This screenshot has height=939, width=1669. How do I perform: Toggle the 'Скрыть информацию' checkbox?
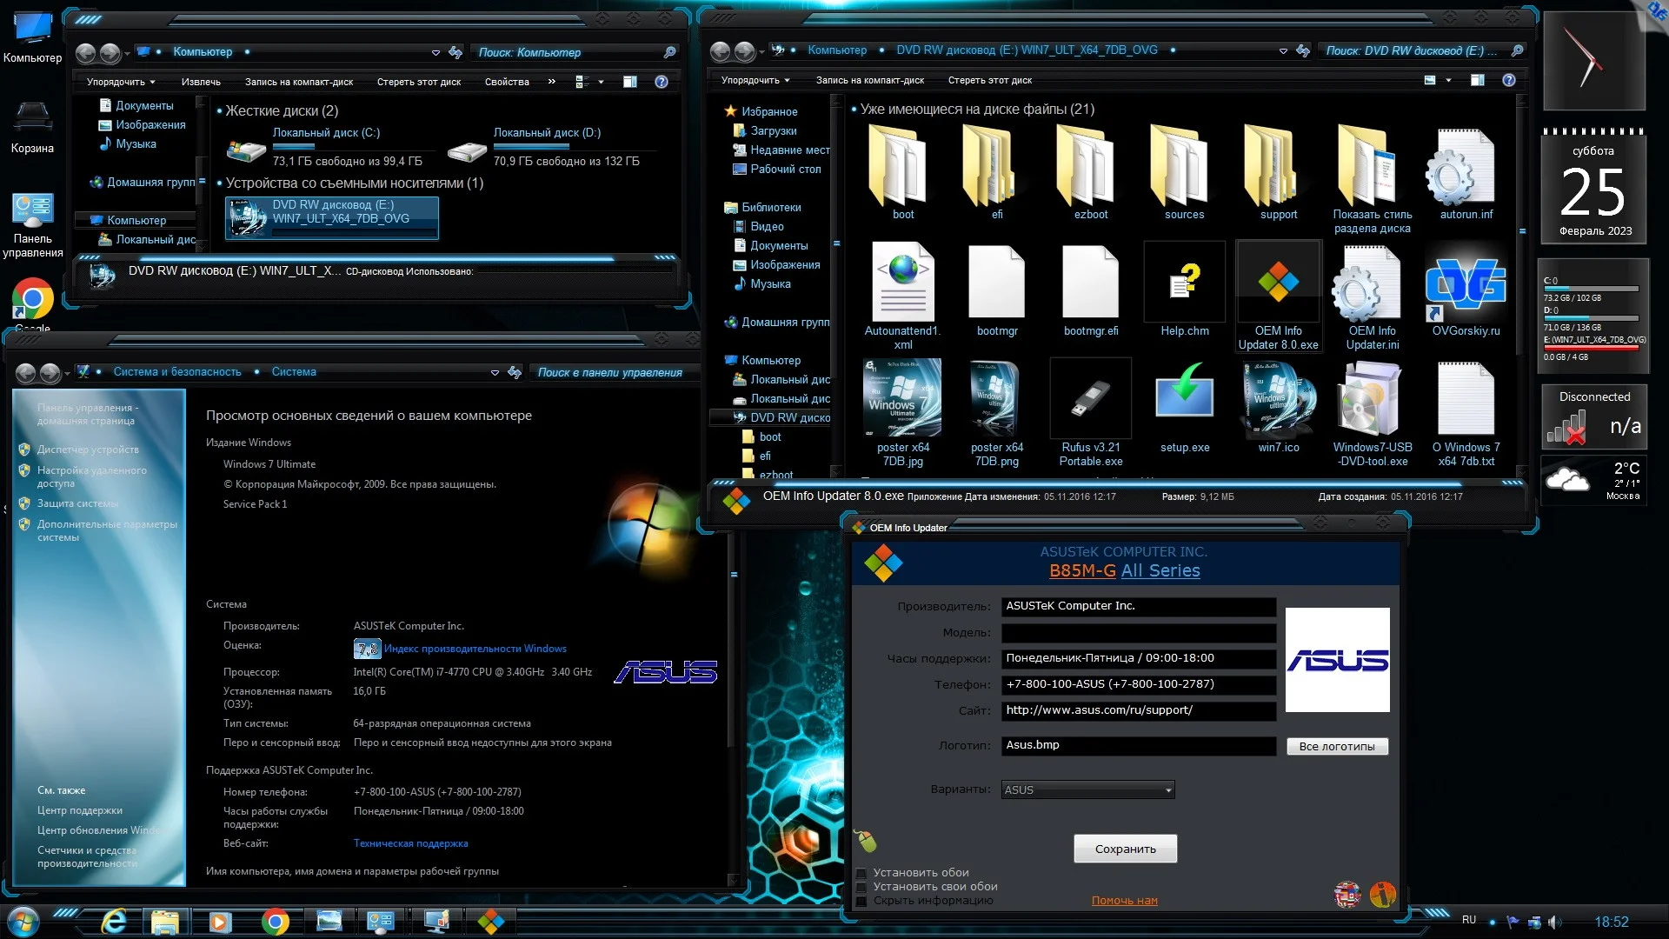tap(861, 901)
